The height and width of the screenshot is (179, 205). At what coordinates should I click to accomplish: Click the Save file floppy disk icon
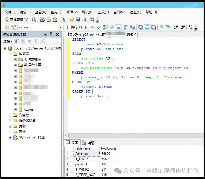click(78, 20)
